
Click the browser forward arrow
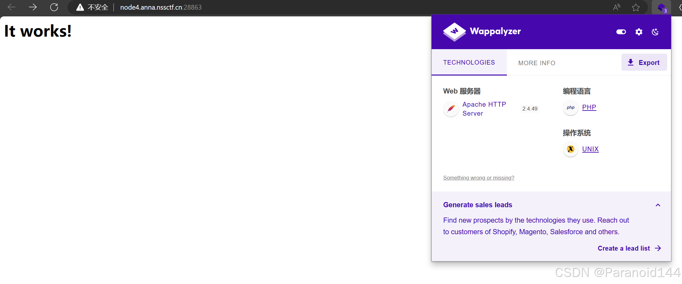33,7
